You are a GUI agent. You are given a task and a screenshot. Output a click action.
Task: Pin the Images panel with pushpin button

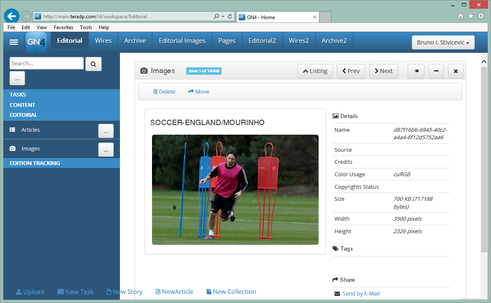[x=416, y=71]
